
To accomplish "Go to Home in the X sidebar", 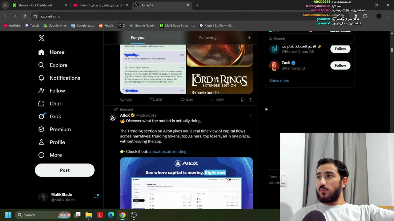I will pos(51,52).
